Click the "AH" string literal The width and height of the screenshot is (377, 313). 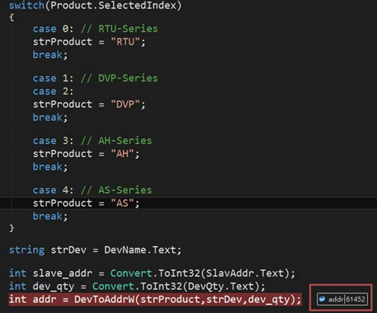(x=122, y=153)
